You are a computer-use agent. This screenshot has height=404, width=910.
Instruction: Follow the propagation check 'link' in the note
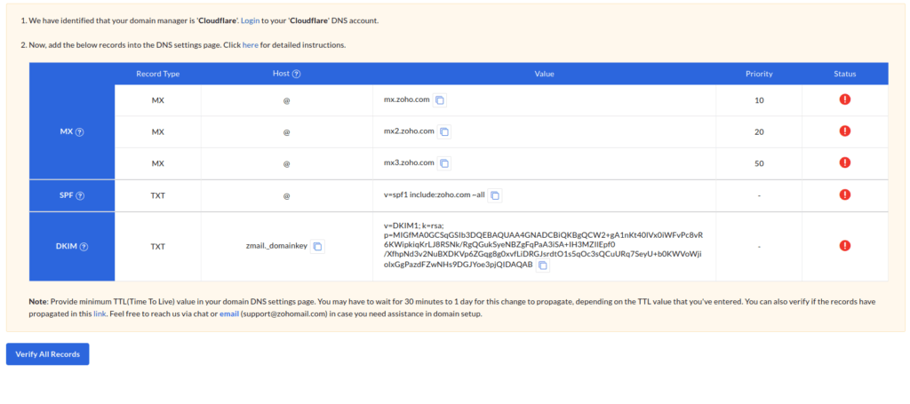point(100,313)
